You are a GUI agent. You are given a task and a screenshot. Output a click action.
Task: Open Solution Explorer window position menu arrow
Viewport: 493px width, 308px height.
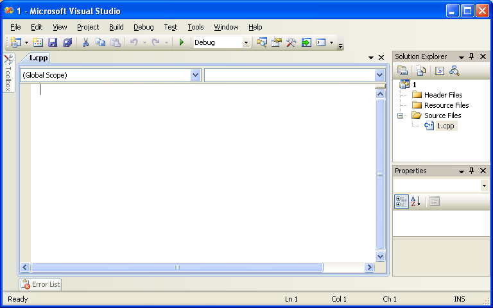(x=462, y=57)
